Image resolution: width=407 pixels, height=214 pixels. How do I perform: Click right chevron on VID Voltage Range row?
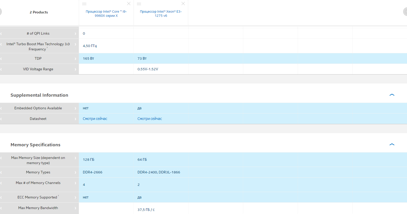click(75, 69)
